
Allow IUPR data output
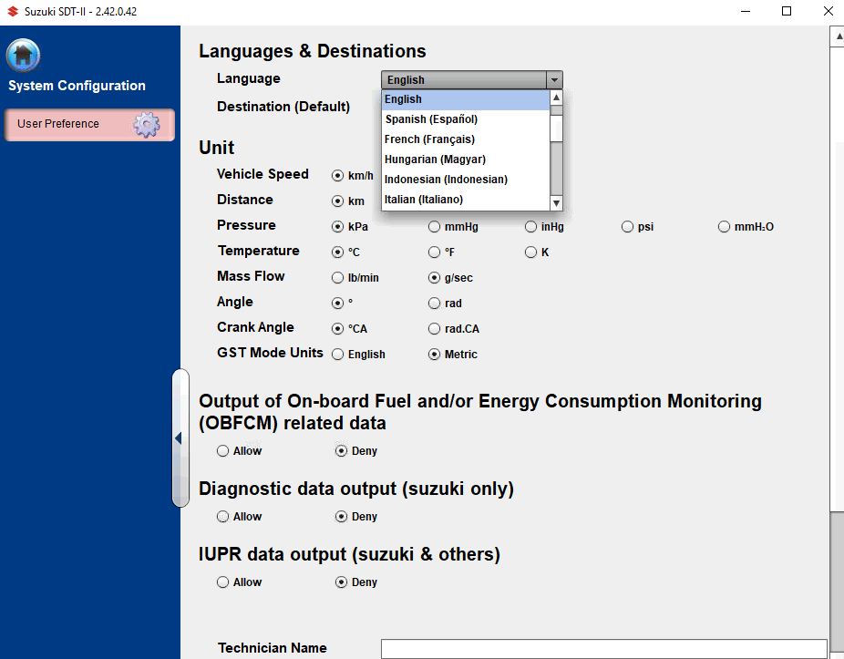pos(223,582)
